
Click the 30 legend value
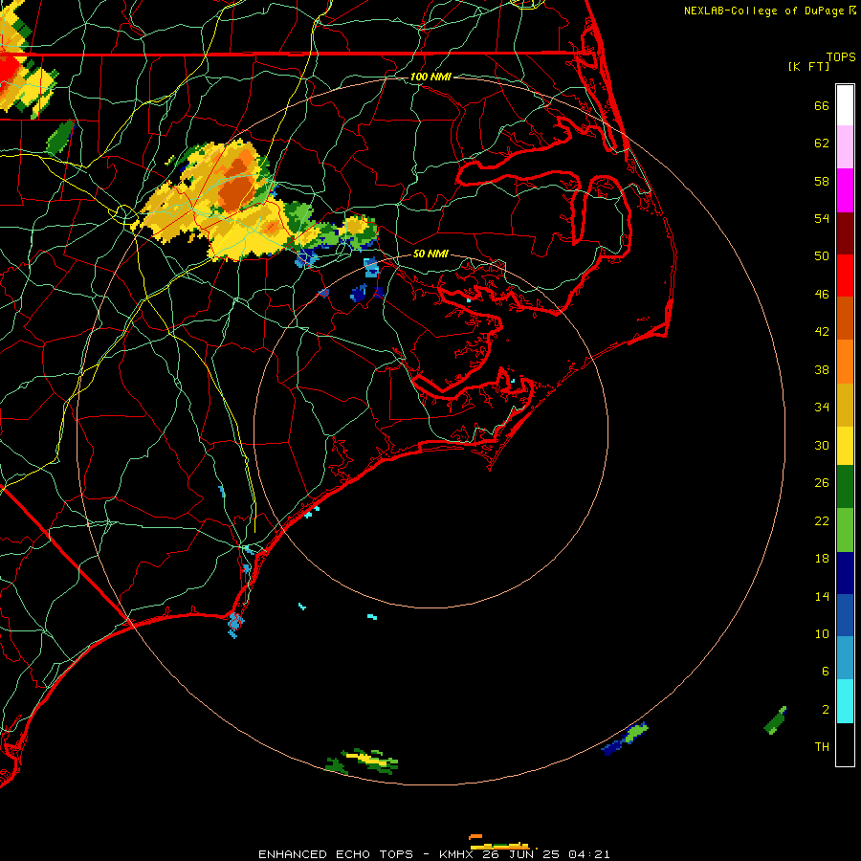pyautogui.click(x=822, y=445)
